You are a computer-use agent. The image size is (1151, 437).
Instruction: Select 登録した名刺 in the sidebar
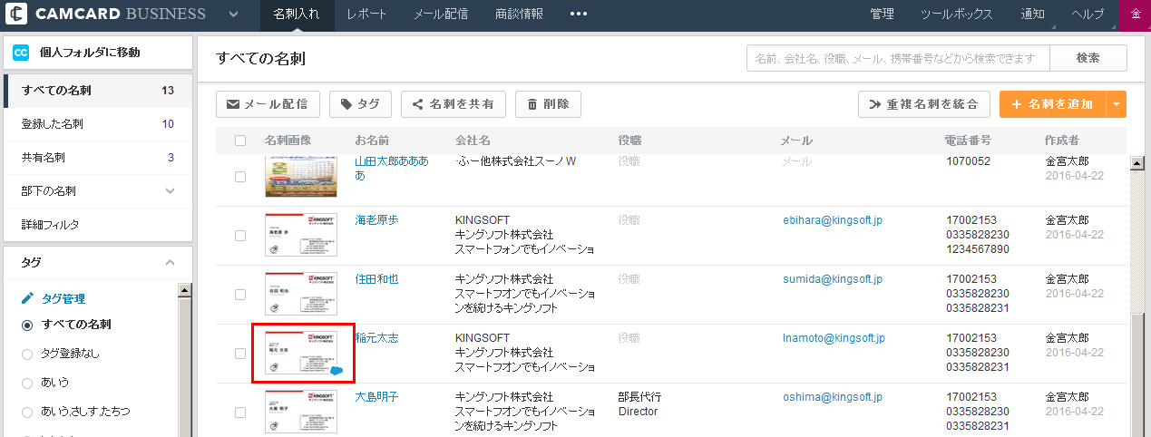(x=98, y=124)
